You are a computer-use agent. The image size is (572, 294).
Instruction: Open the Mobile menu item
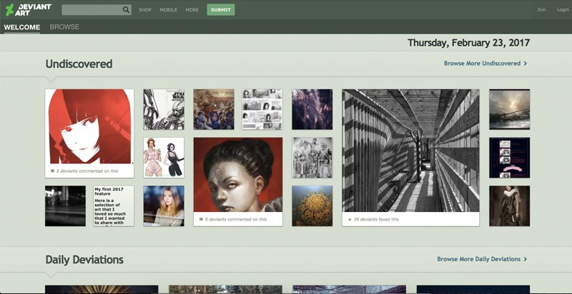[x=168, y=10]
